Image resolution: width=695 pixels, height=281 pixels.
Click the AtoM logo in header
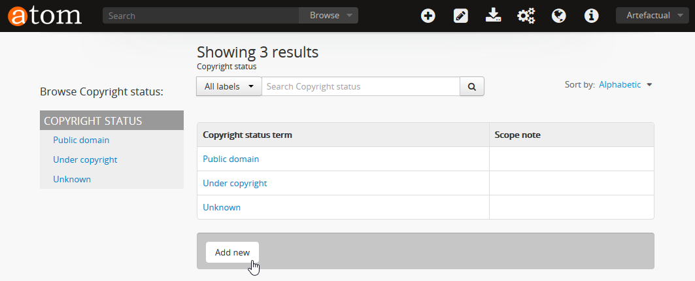click(x=44, y=15)
